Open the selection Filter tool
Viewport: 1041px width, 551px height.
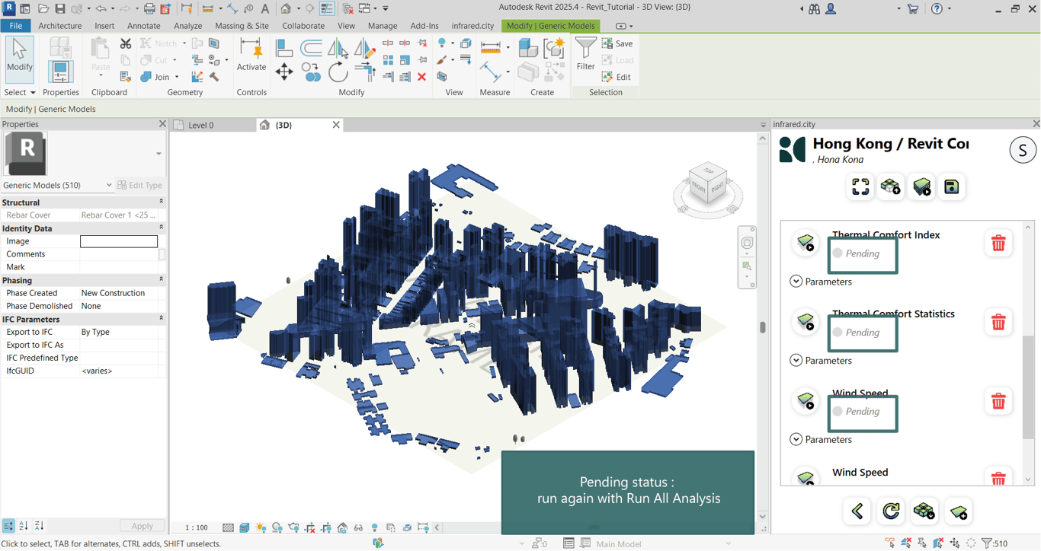coord(585,55)
